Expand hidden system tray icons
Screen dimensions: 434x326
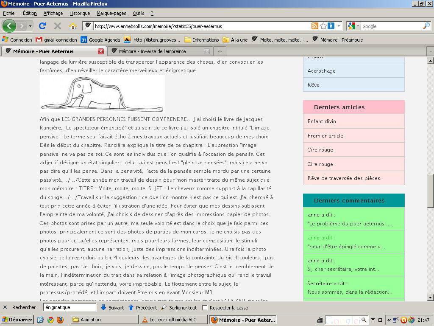(x=389, y=320)
